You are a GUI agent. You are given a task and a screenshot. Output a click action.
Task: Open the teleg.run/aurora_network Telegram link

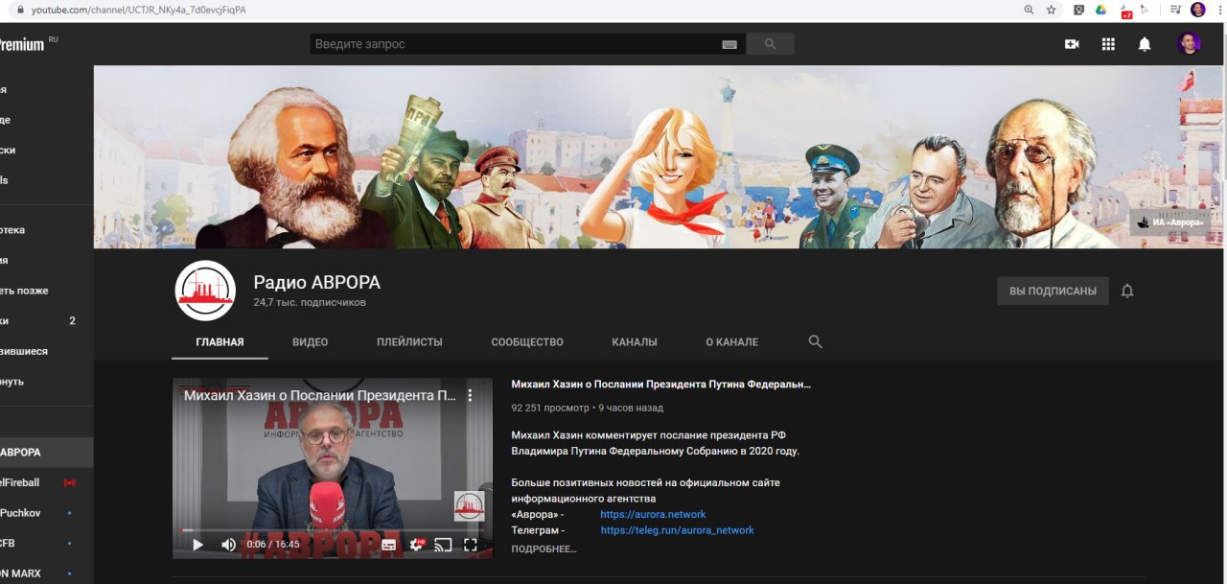(677, 530)
